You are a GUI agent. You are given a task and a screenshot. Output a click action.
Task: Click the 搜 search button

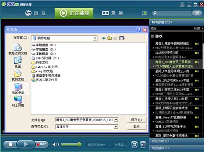coord(197,13)
